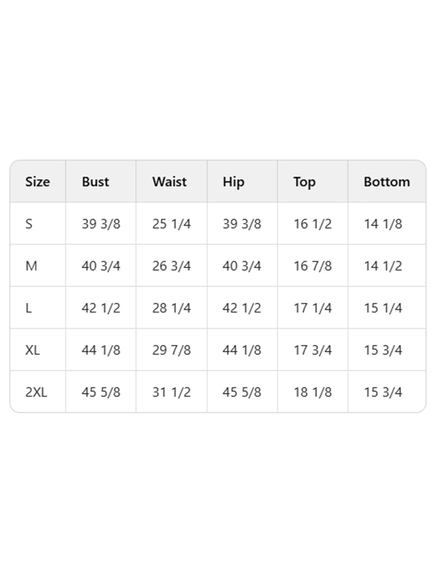This screenshot has width=435, height=571.
Task: Click the Size column header
Action: coord(37,182)
